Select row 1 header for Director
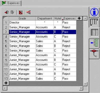Image resolution: width=100 pixels, height=93 pixels. 6,22
